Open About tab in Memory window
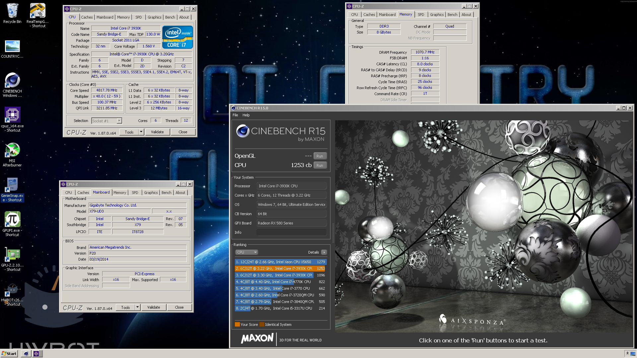637x358 pixels. (466, 15)
